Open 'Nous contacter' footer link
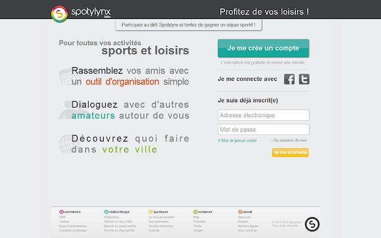The image size is (381, 238). (248, 230)
